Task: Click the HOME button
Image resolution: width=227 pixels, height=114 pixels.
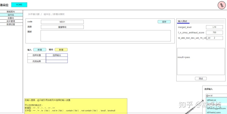Action: (x=19, y=5)
